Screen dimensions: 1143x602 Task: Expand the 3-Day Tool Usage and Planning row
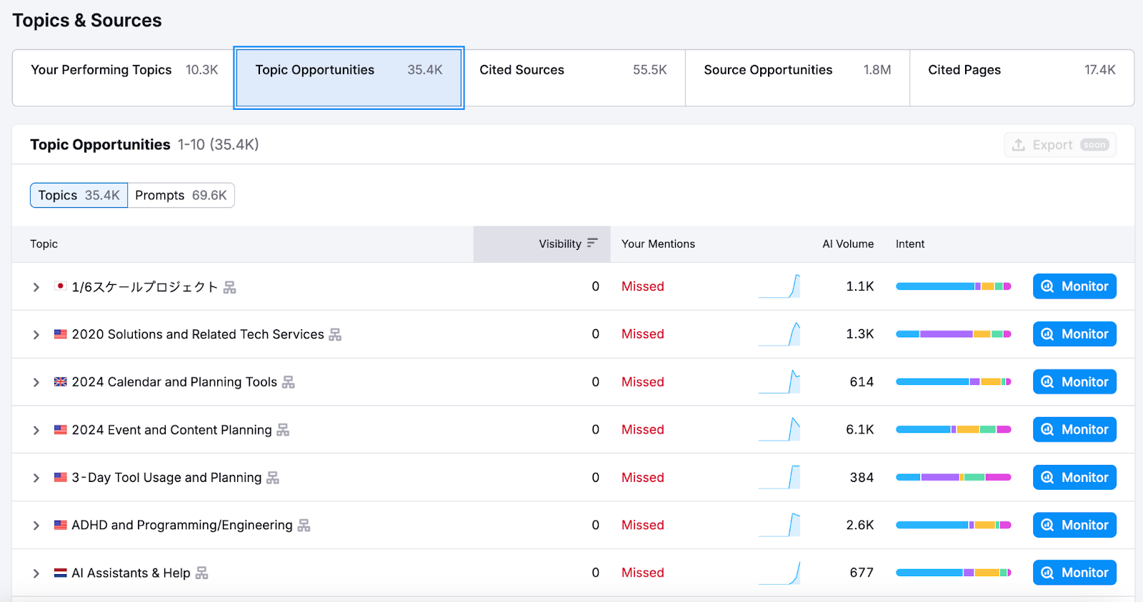point(36,478)
